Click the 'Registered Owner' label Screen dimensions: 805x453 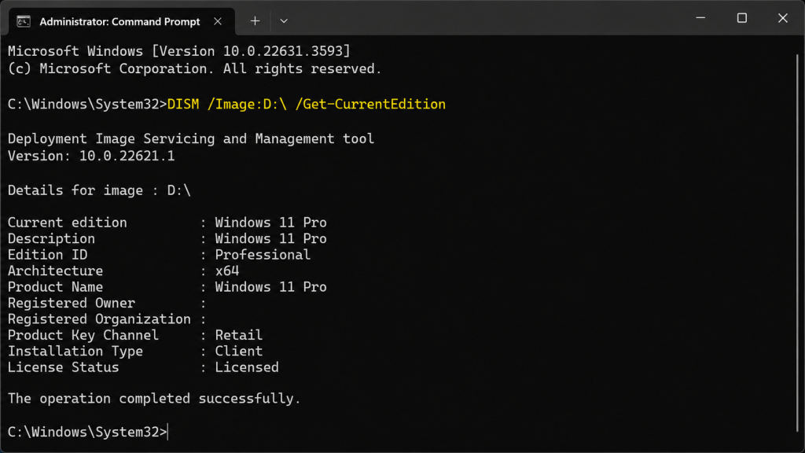pyautogui.click(x=72, y=303)
